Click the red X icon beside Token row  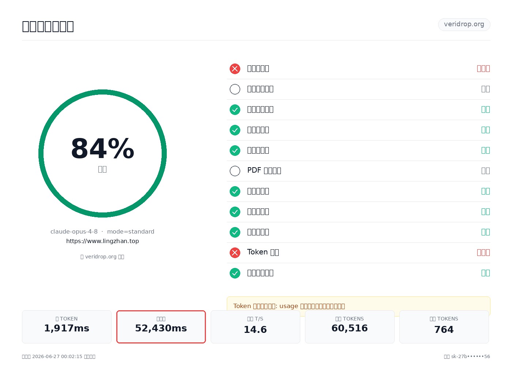235,253
